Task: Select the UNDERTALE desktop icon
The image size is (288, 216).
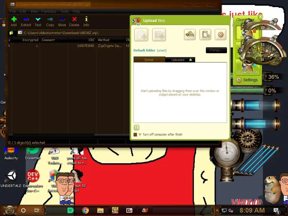Action: [x=11, y=179]
